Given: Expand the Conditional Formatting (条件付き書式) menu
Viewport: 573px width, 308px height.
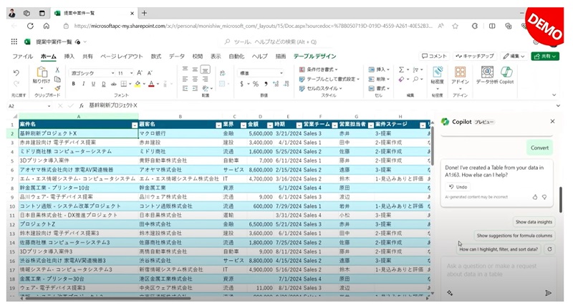Looking at the screenshot, I should [x=318, y=69].
